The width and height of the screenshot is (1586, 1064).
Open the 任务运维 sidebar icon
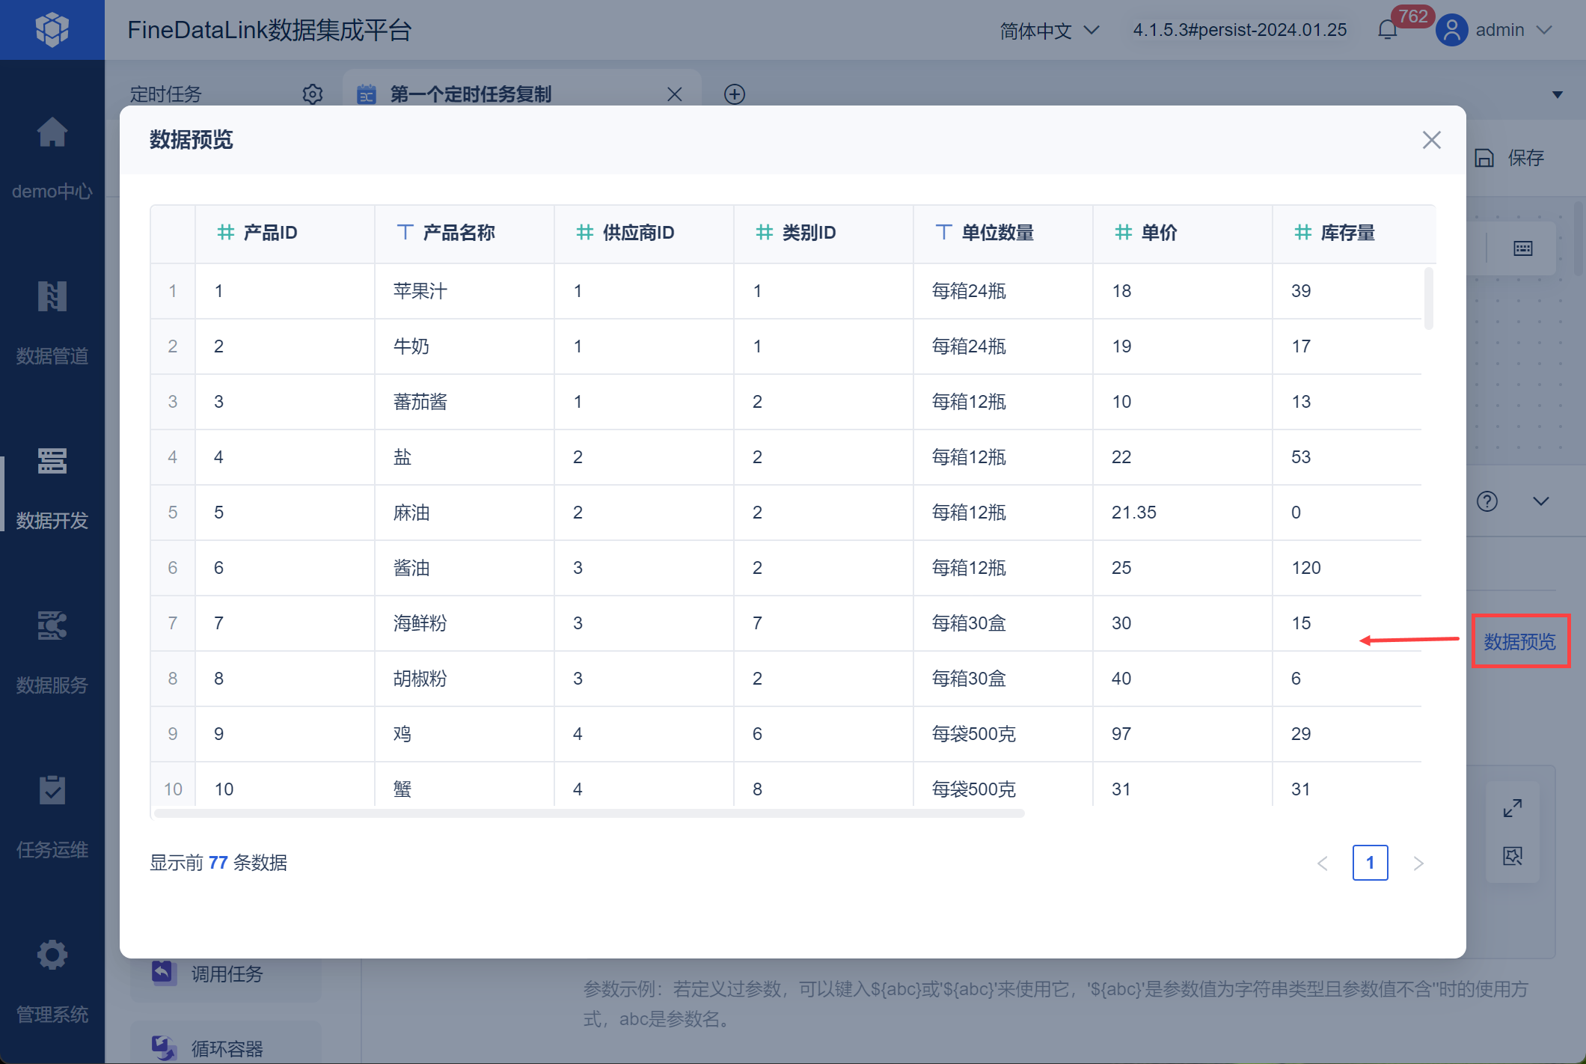(x=52, y=791)
